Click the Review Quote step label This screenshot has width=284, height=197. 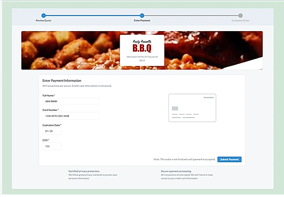pos(43,20)
